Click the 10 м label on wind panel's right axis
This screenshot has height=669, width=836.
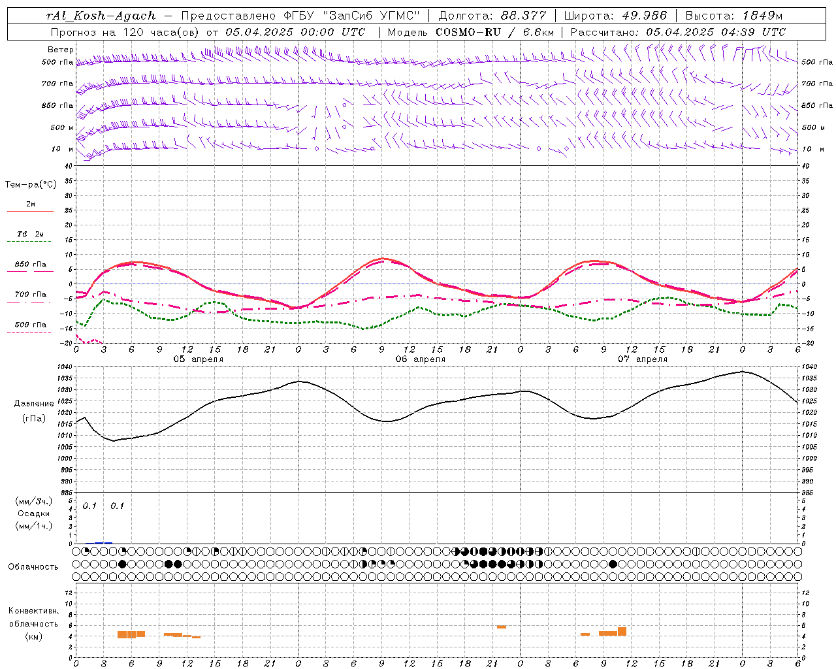pyautogui.click(x=813, y=149)
